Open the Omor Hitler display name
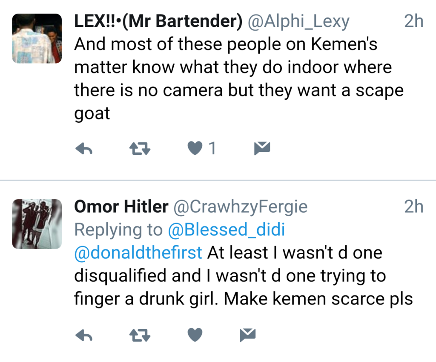Image resolution: width=436 pixels, height=362 pixels. click(x=121, y=207)
